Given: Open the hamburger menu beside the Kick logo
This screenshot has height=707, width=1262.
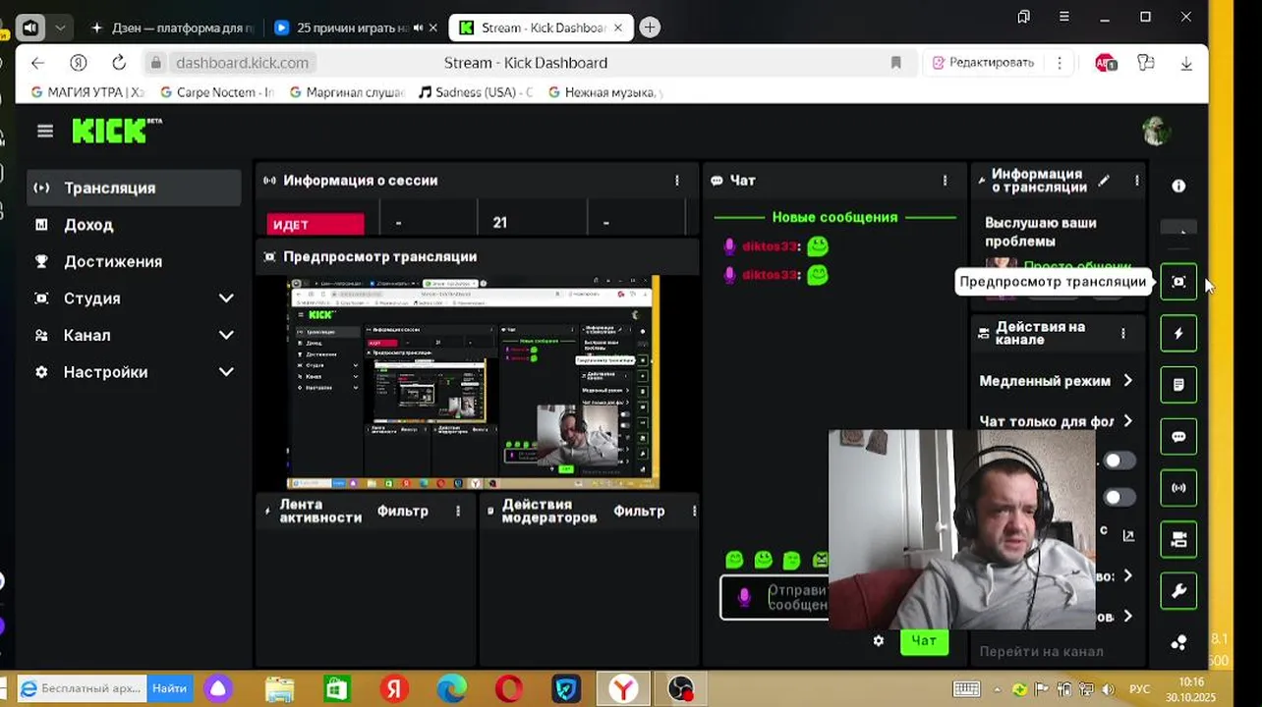Looking at the screenshot, I should pyautogui.click(x=45, y=131).
